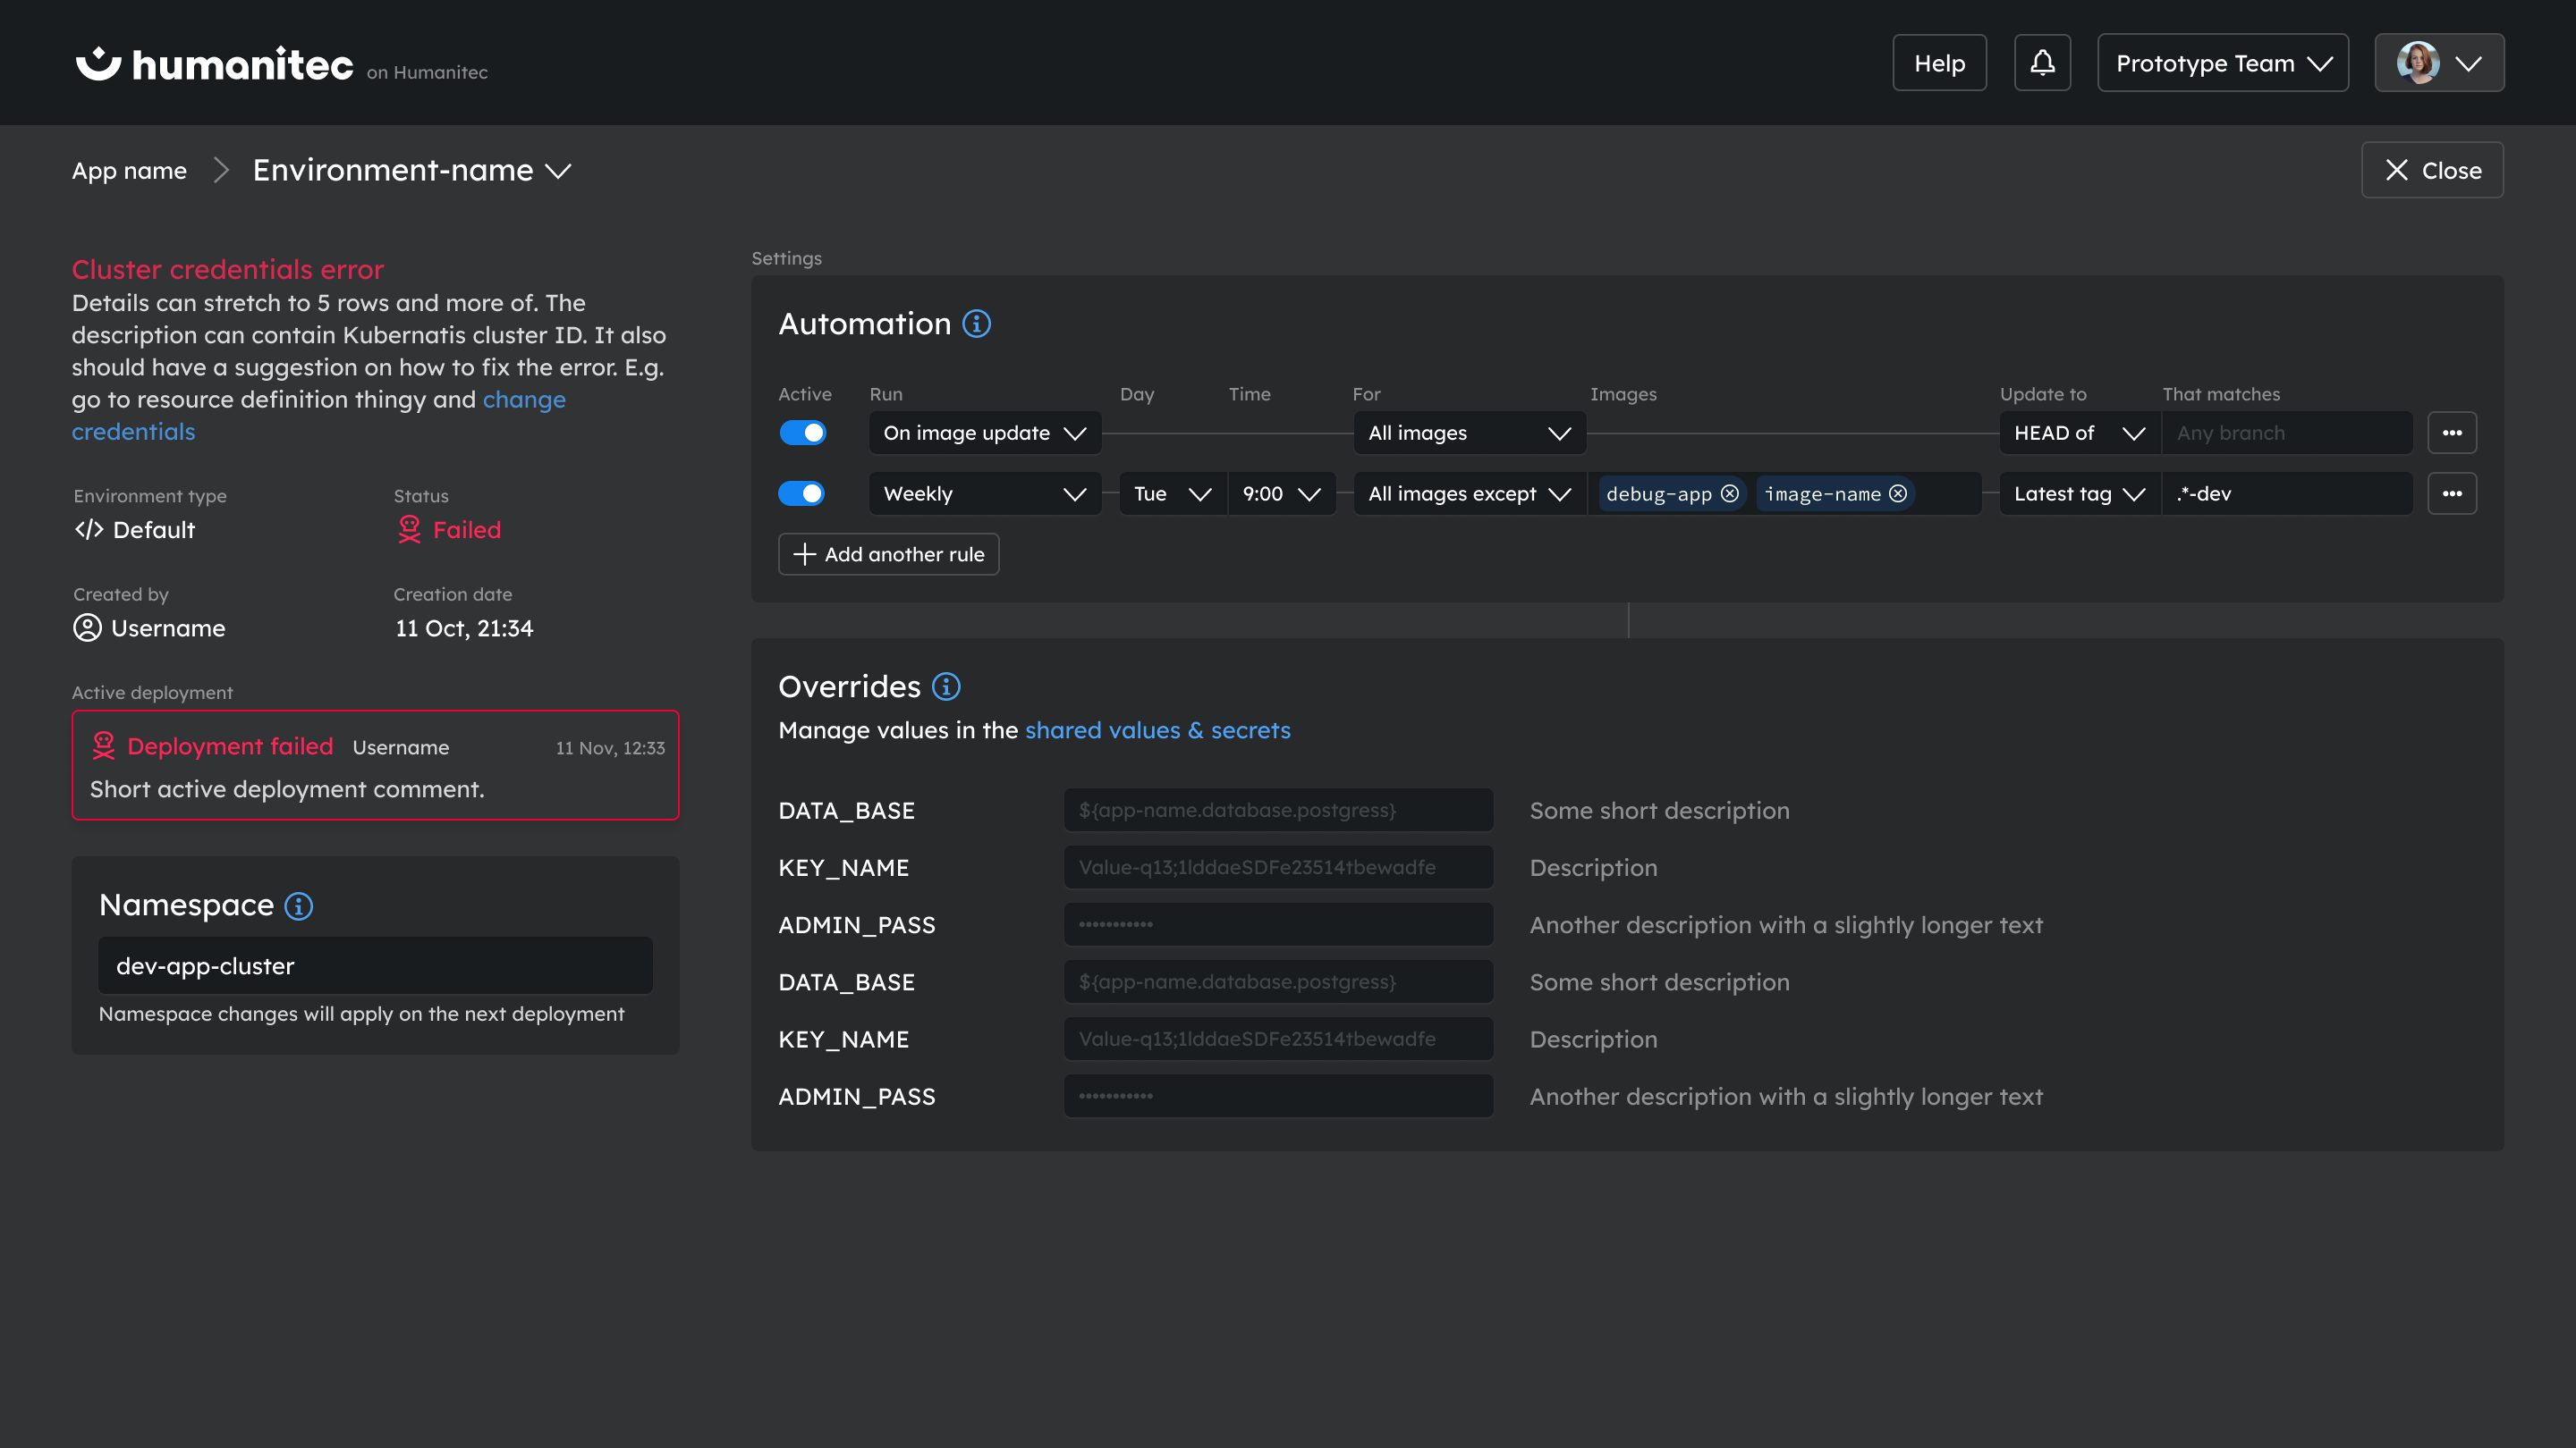Viewport: 2576px width, 1448px height.
Task: Open the ellipsis menu for the weekly rule
Action: pos(2453,492)
